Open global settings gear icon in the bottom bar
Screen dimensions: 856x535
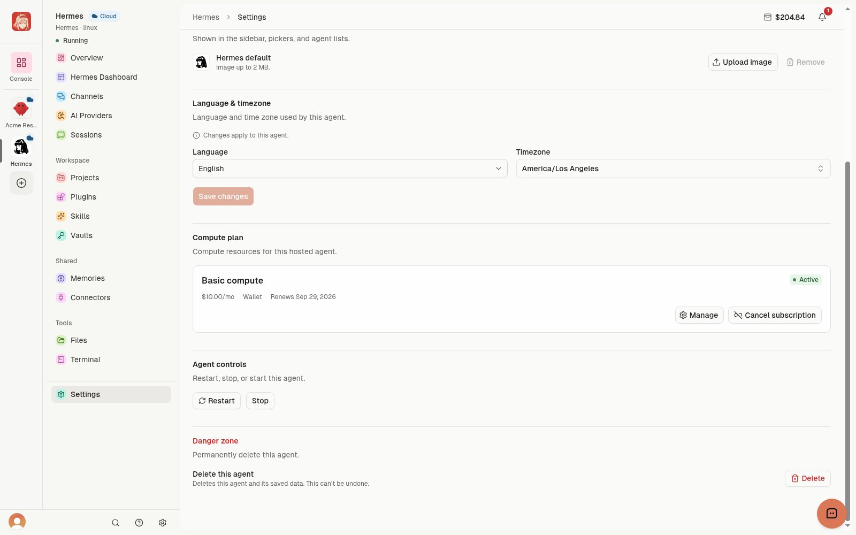point(163,523)
